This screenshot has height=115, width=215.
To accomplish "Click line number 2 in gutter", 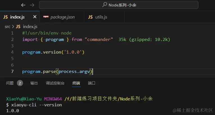I will pyautogui.click(x=12, y=40).
